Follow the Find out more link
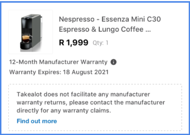Viewport: 190px width, 135px height. click(x=37, y=121)
